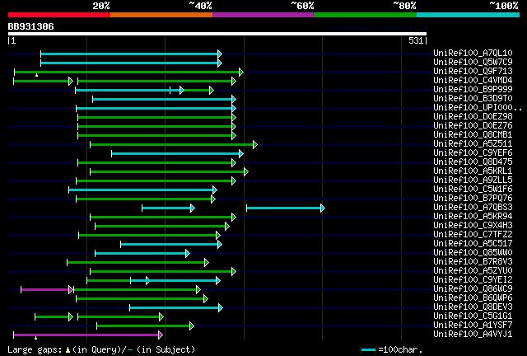Select the UniRef100_A5KRL1 label
Viewport: 527px width, 356px height.
click(473, 171)
